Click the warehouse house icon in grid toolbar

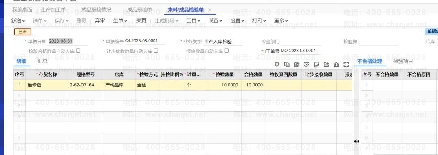click(x=336, y=64)
